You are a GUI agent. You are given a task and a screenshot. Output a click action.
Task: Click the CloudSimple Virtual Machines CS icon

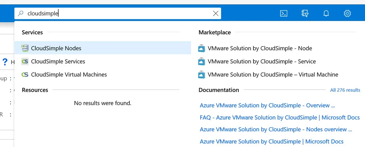tap(25, 75)
